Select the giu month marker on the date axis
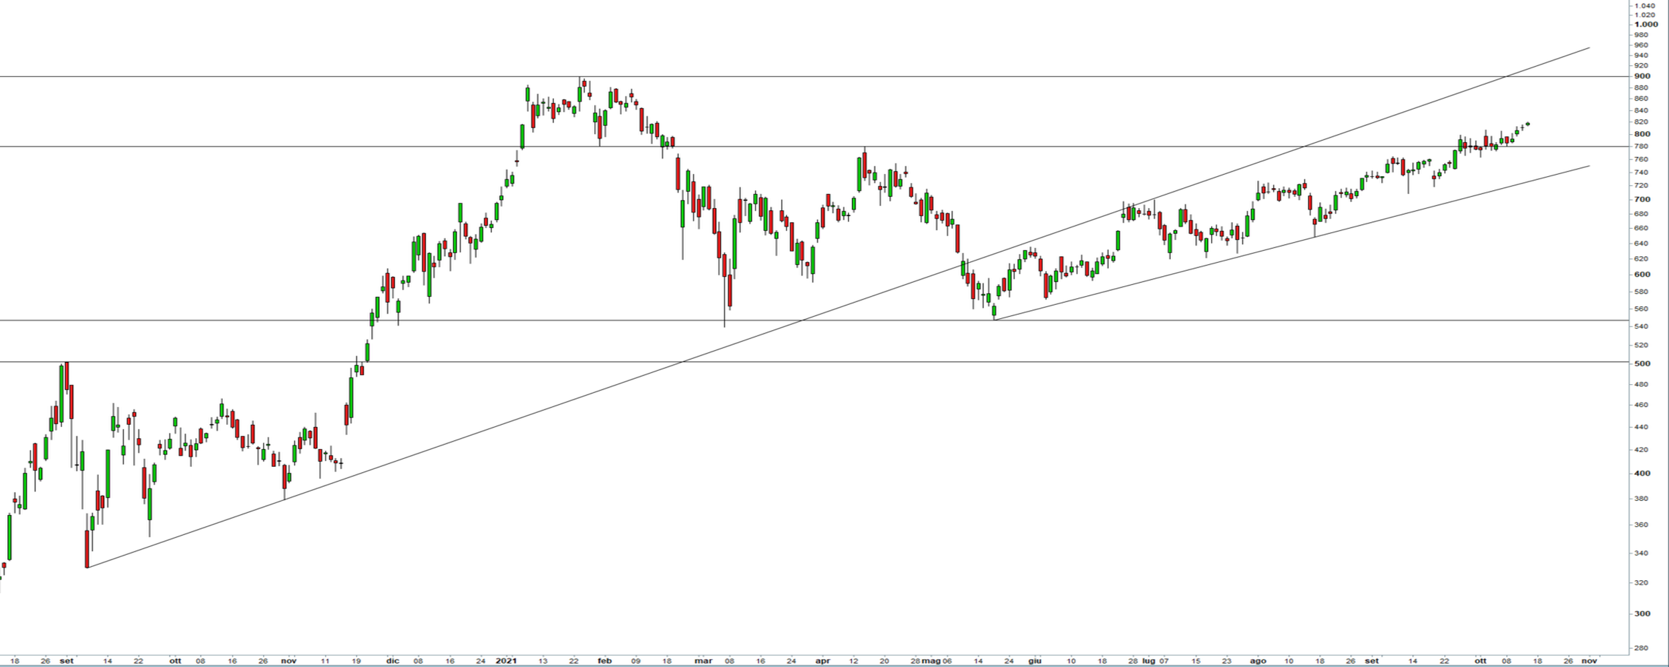Screen dimensions: 1669x667 click(1035, 661)
